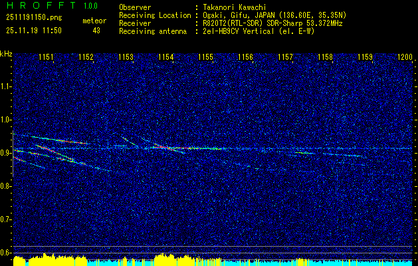Screen dimensions: 418x266
Task: Click the 'Receiving antenna' label
Action: (153, 31)
